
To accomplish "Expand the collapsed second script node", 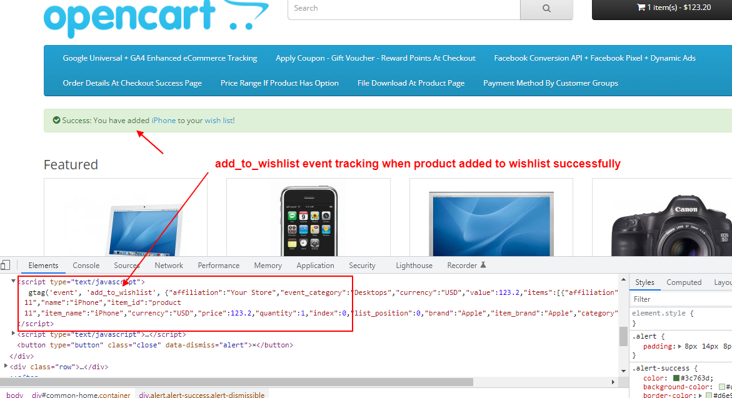I will point(13,334).
